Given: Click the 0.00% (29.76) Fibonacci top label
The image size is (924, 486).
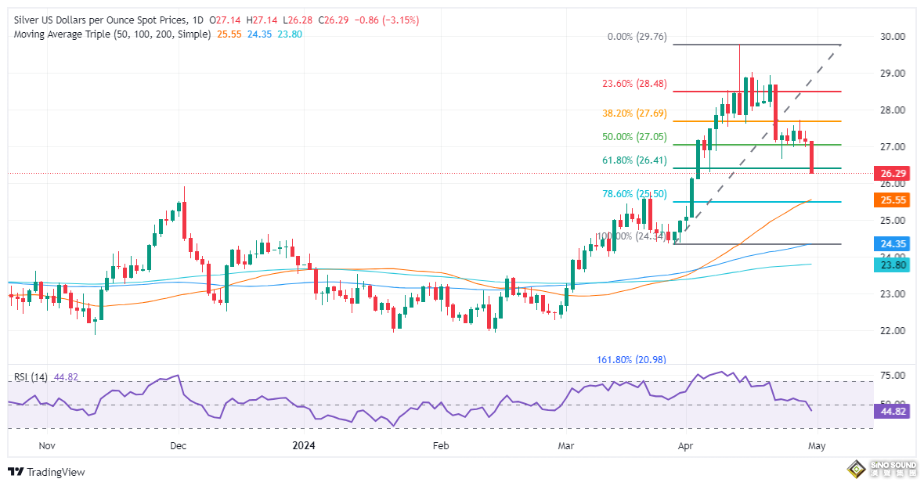Looking at the screenshot, I should (631, 36).
